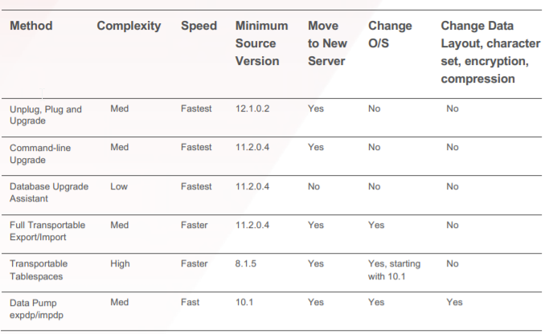The width and height of the screenshot is (549, 334).
Task: Click the Move to New Server header
Action: tap(327, 43)
